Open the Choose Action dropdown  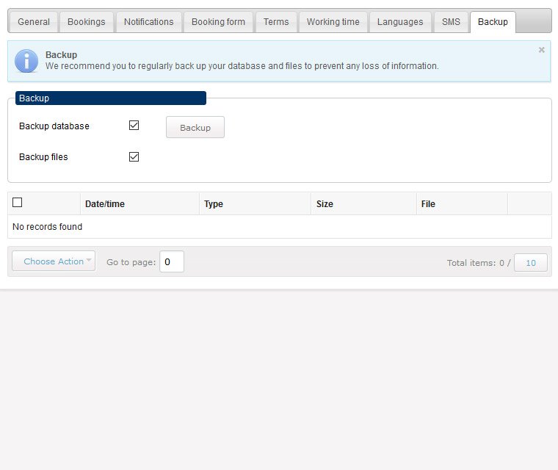pos(54,261)
